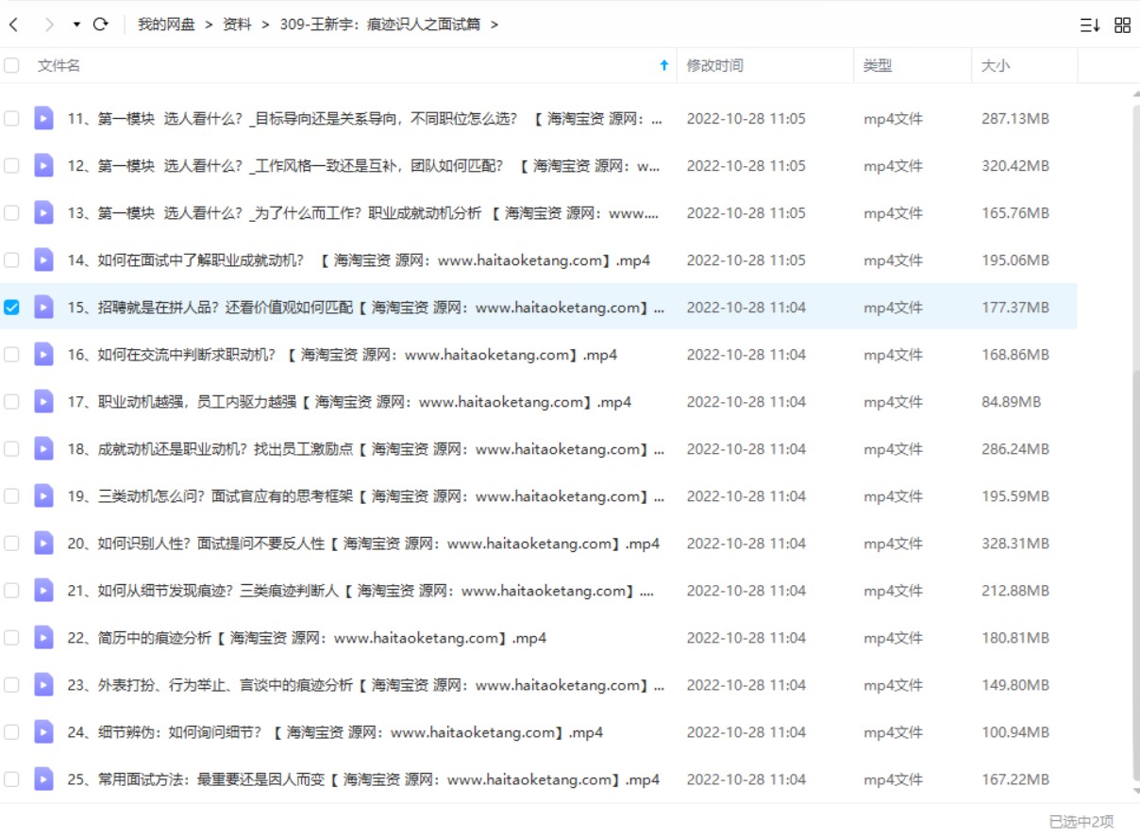This screenshot has width=1140, height=837.
Task: Click the blue sort direction arrow
Action: (663, 65)
